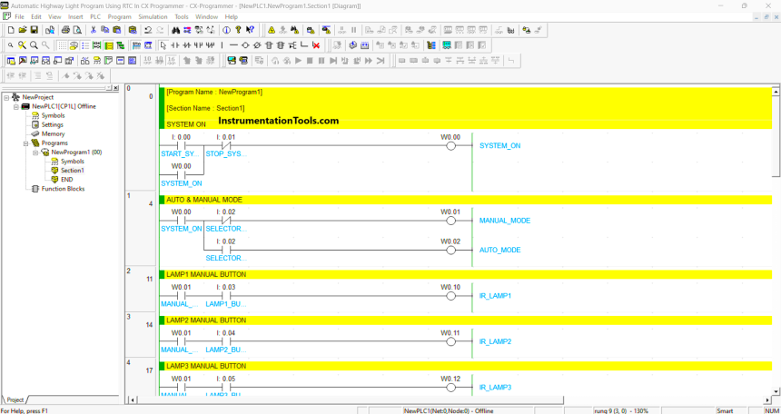
Task: Cut selection with scissors icon
Action: [x=94, y=30]
